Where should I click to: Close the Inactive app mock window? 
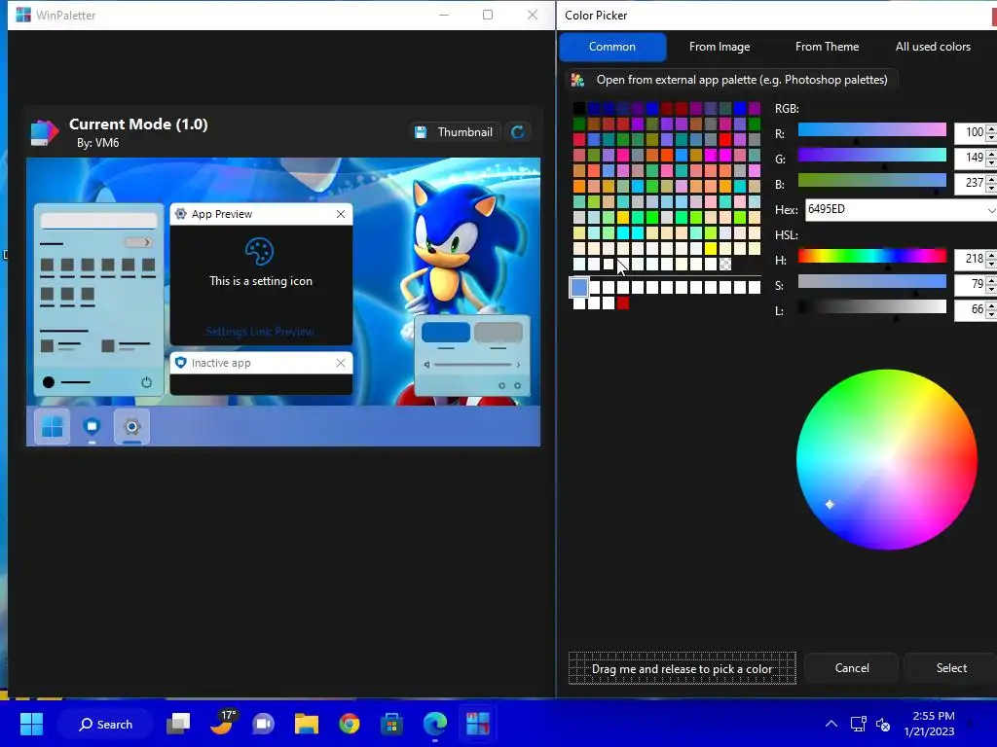click(x=341, y=363)
